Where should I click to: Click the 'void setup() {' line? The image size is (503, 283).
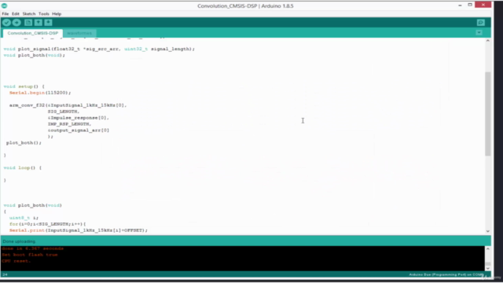(x=24, y=86)
